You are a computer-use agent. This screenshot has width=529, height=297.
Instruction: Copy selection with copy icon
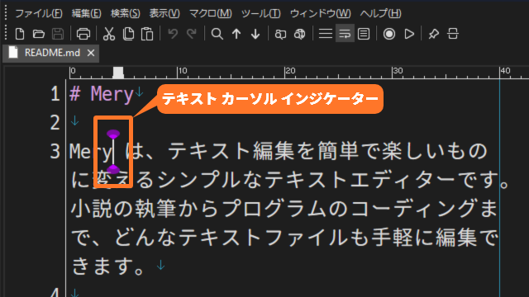click(129, 34)
